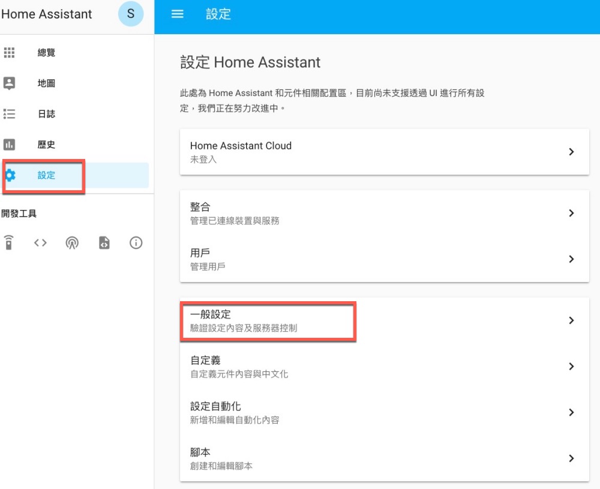Open 設定自動化 automation entry
This screenshot has height=489, width=600.
(384, 412)
